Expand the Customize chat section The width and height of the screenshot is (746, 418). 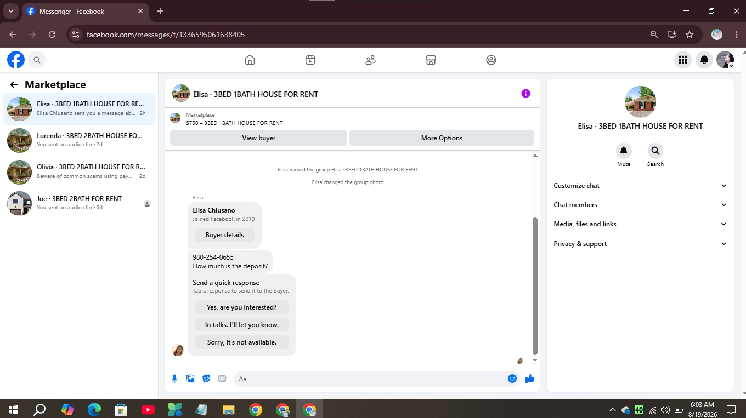coord(640,186)
